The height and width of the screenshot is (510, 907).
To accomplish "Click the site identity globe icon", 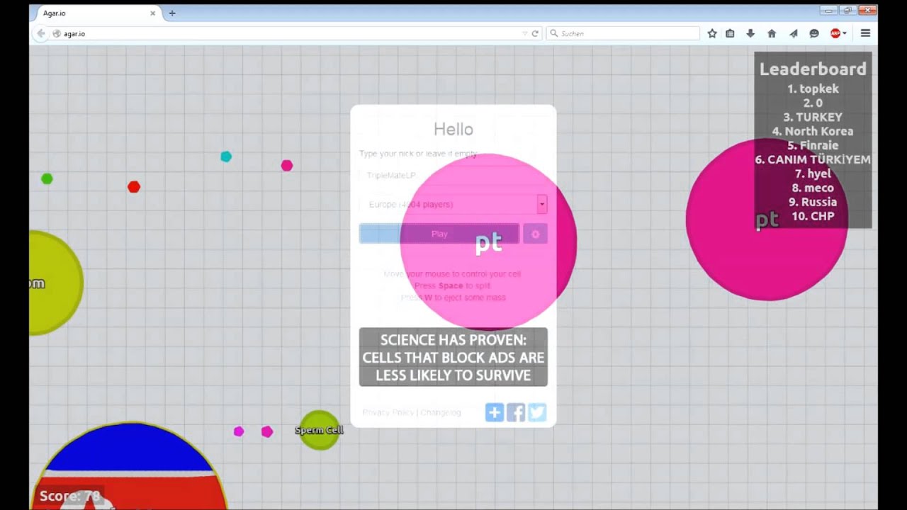I will pyautogui.click(x=57, y=33).
